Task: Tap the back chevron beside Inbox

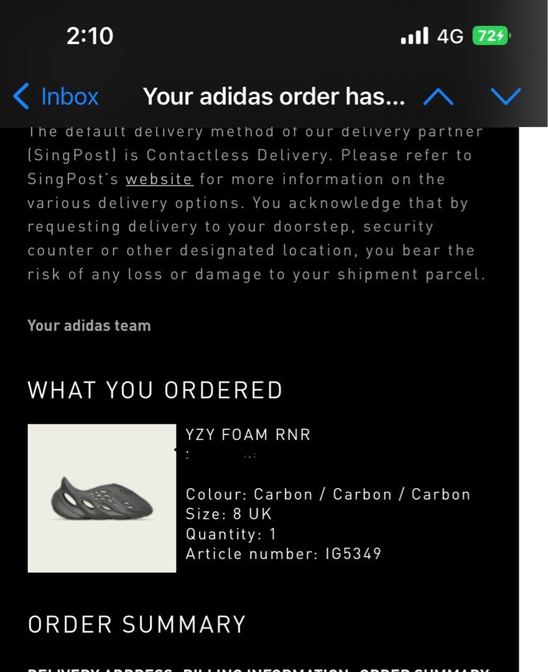Action: pyautogui.click(x=21, y=96)
